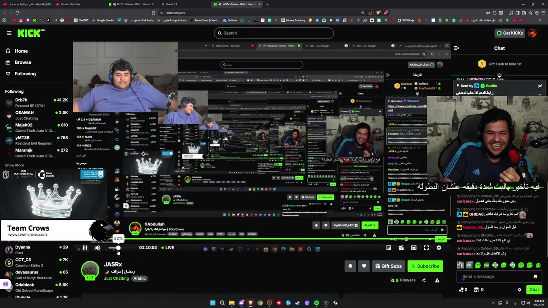Screen dimensions: 548x308
Task: Open a new browser tab
Action: (268, 4)
